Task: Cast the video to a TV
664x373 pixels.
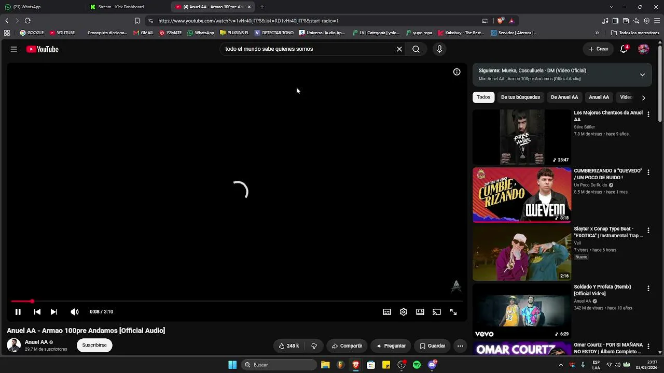Action: pyautogui.click(x=437, y=312)
